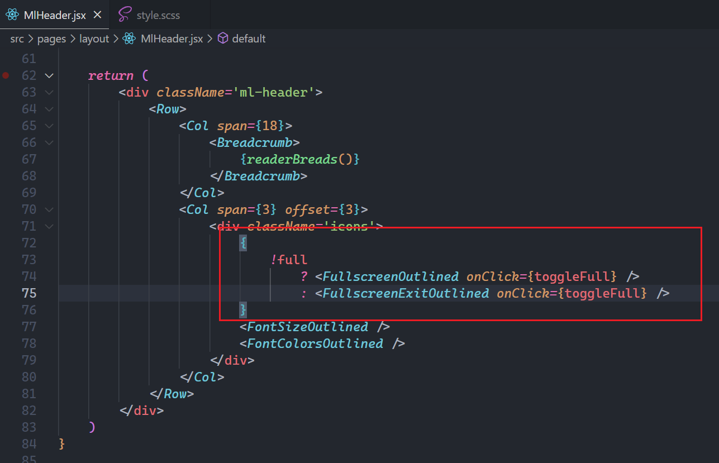Click the closing brace on line 76
719x463 pixels.
tap(243, 310)
